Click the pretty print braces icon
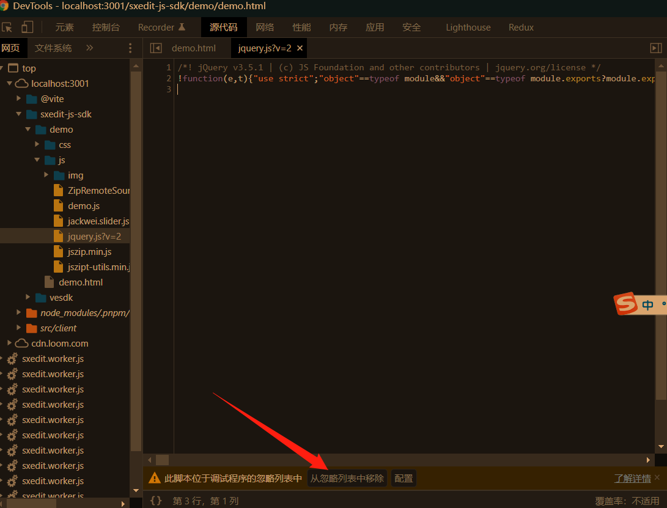The image size is (667, 508). pos(156,501)
